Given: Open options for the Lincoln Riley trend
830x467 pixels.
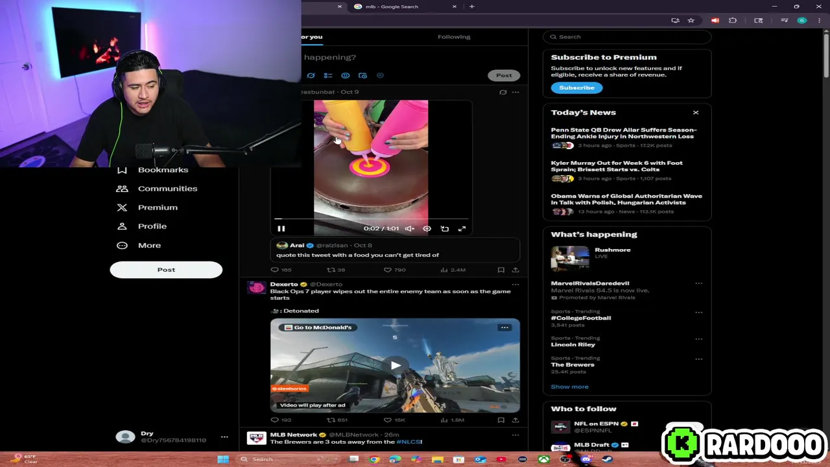Looking at the screenshot, I should (698, 339).
